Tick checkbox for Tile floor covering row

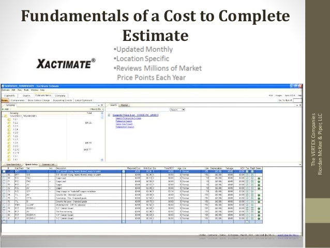(x=4, y=212)
